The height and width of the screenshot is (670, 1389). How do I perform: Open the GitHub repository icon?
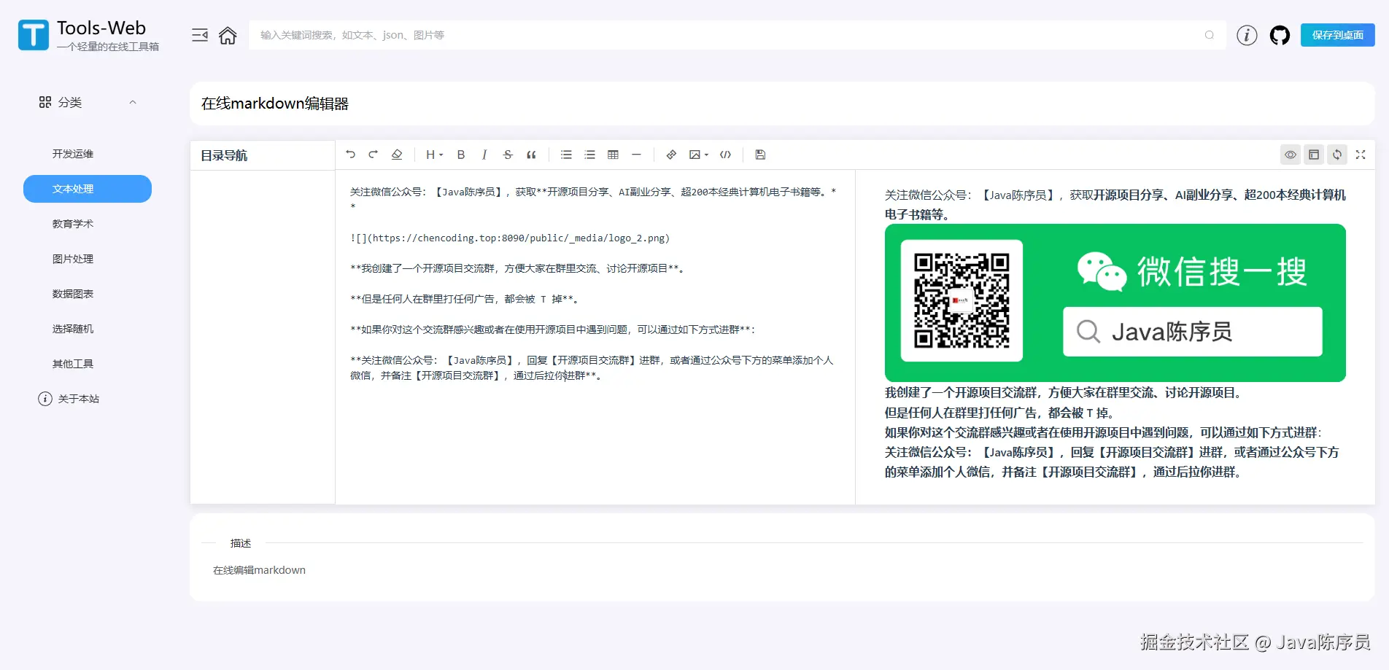click(x=1280, y=35)
